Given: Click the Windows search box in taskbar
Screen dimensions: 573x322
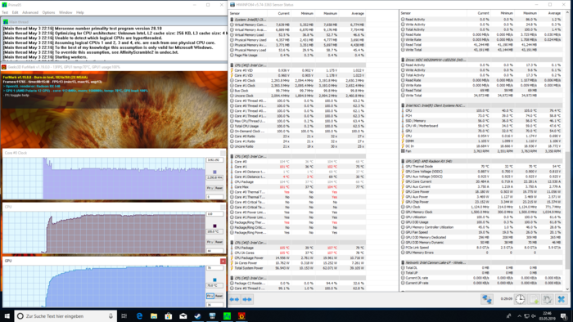Looking at the screenshot, I should (x=65, y=316).
